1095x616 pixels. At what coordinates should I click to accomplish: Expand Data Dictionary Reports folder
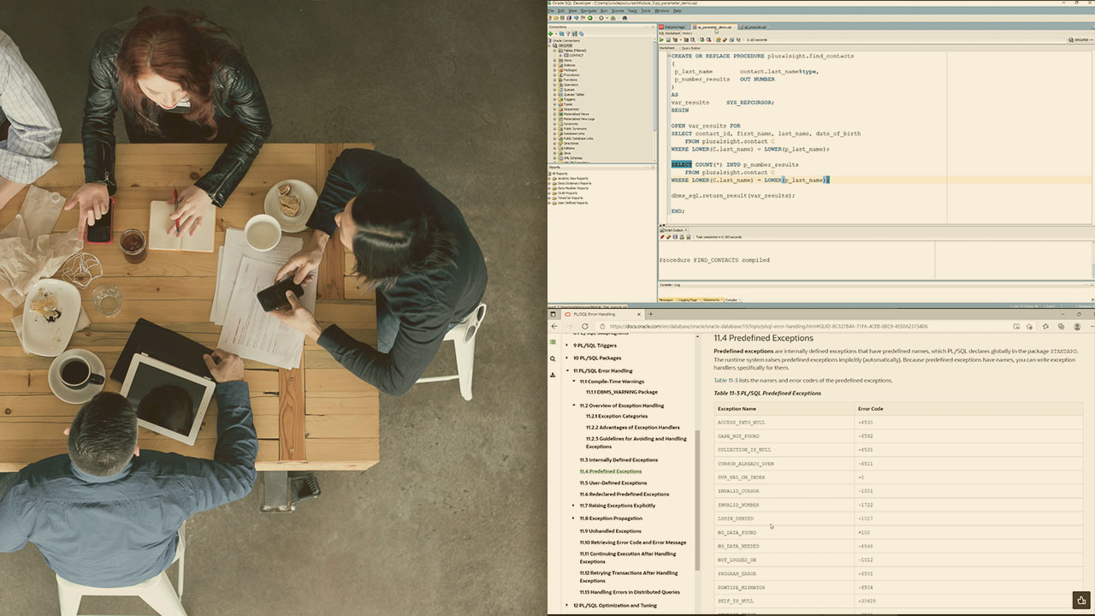[549, 183]
